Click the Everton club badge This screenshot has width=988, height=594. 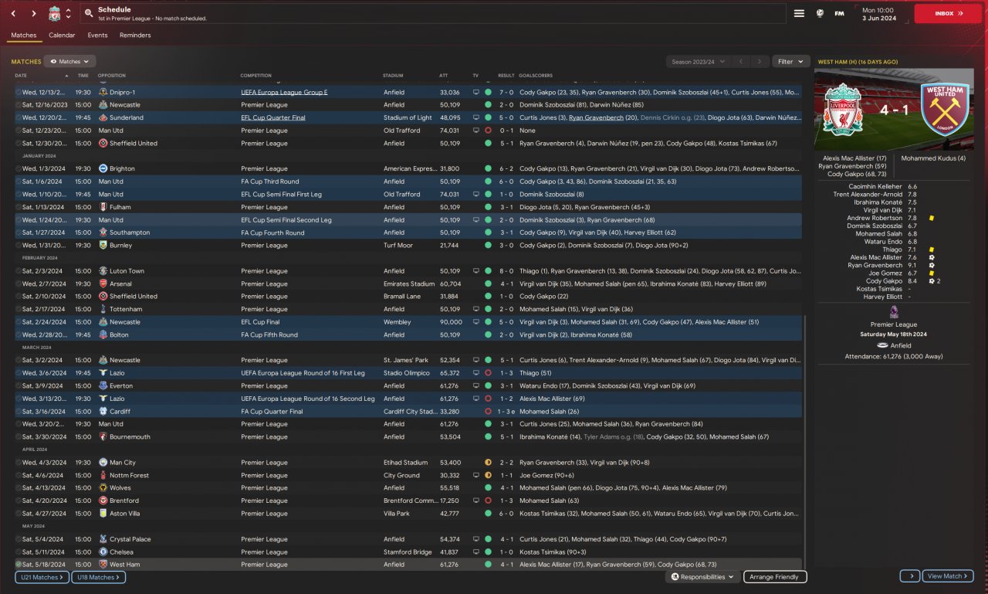pos(103,385)
